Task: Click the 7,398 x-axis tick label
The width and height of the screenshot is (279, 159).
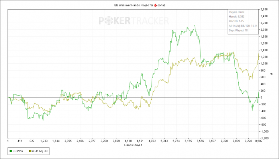Action: [224, 141]
